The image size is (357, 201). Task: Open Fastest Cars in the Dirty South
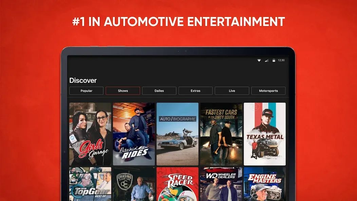coord(221,134)
